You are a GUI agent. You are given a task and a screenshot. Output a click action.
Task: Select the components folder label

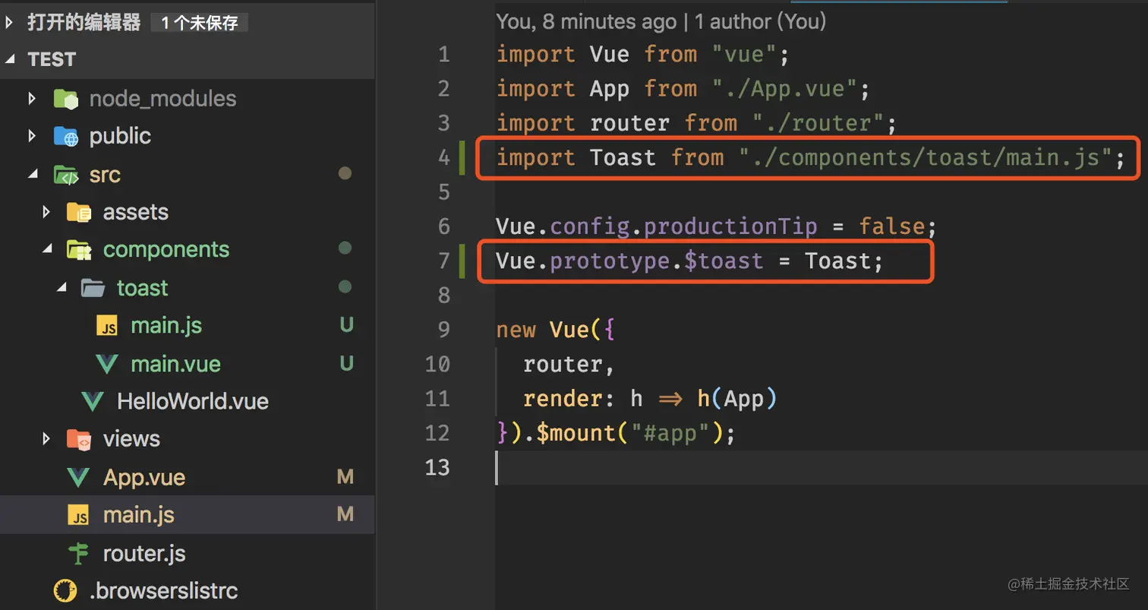click(x=166, y=250)
